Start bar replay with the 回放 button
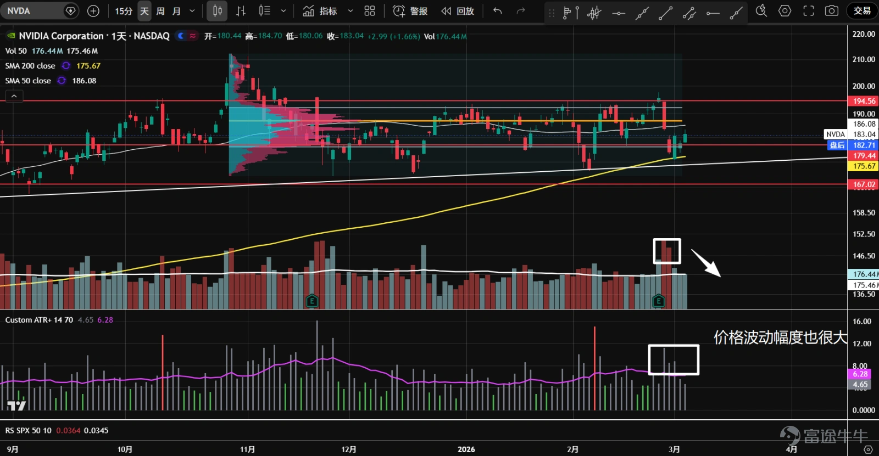The height and width of the screenshot is (456, 879). coord(458,11)
